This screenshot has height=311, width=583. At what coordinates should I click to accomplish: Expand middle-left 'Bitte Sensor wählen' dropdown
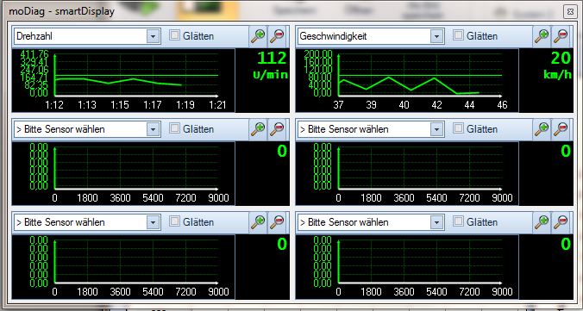tap(154, 129)
